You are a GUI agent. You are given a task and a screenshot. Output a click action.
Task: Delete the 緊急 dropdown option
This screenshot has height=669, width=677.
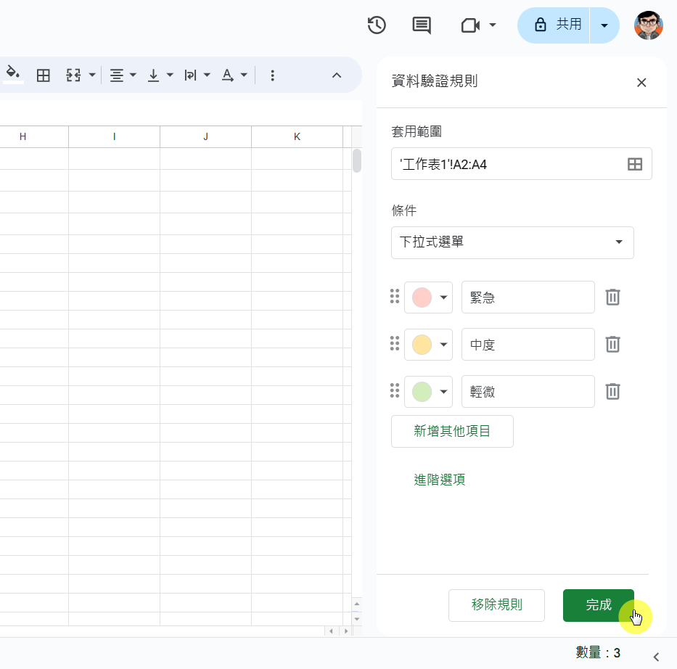[612, 297]
